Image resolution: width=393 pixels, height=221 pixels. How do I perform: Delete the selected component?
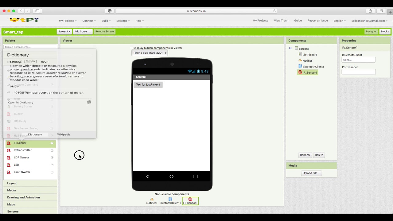coord(319,155)
